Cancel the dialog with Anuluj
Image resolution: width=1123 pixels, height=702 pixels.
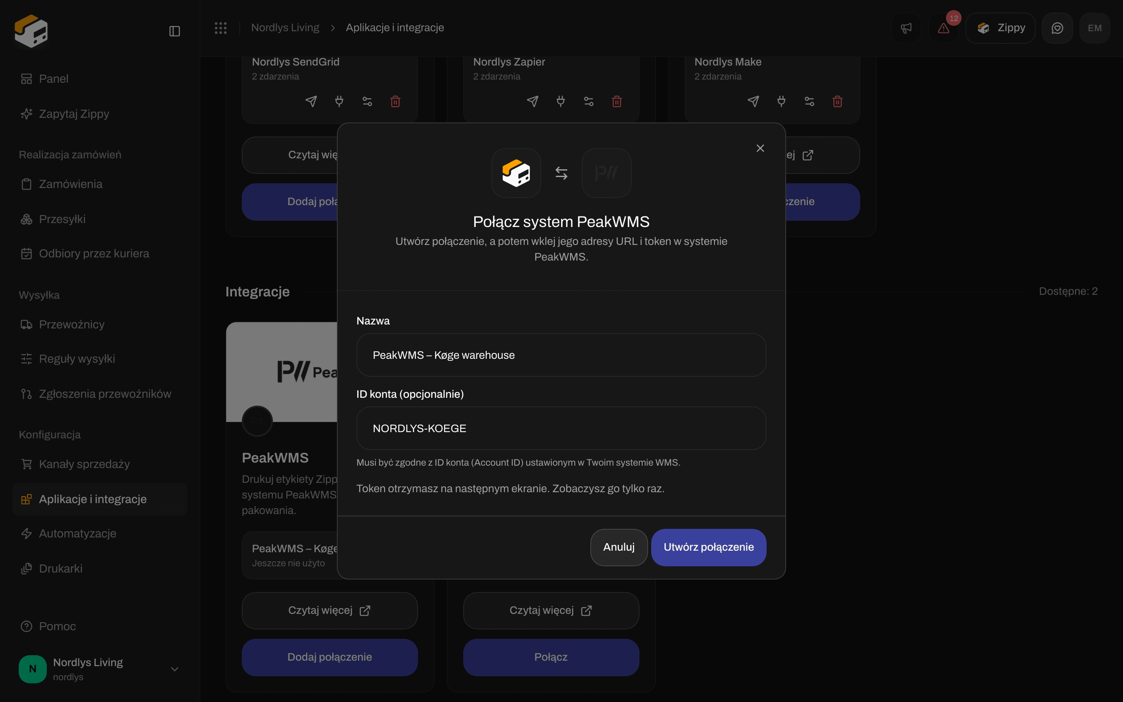(x=618, y=547)
